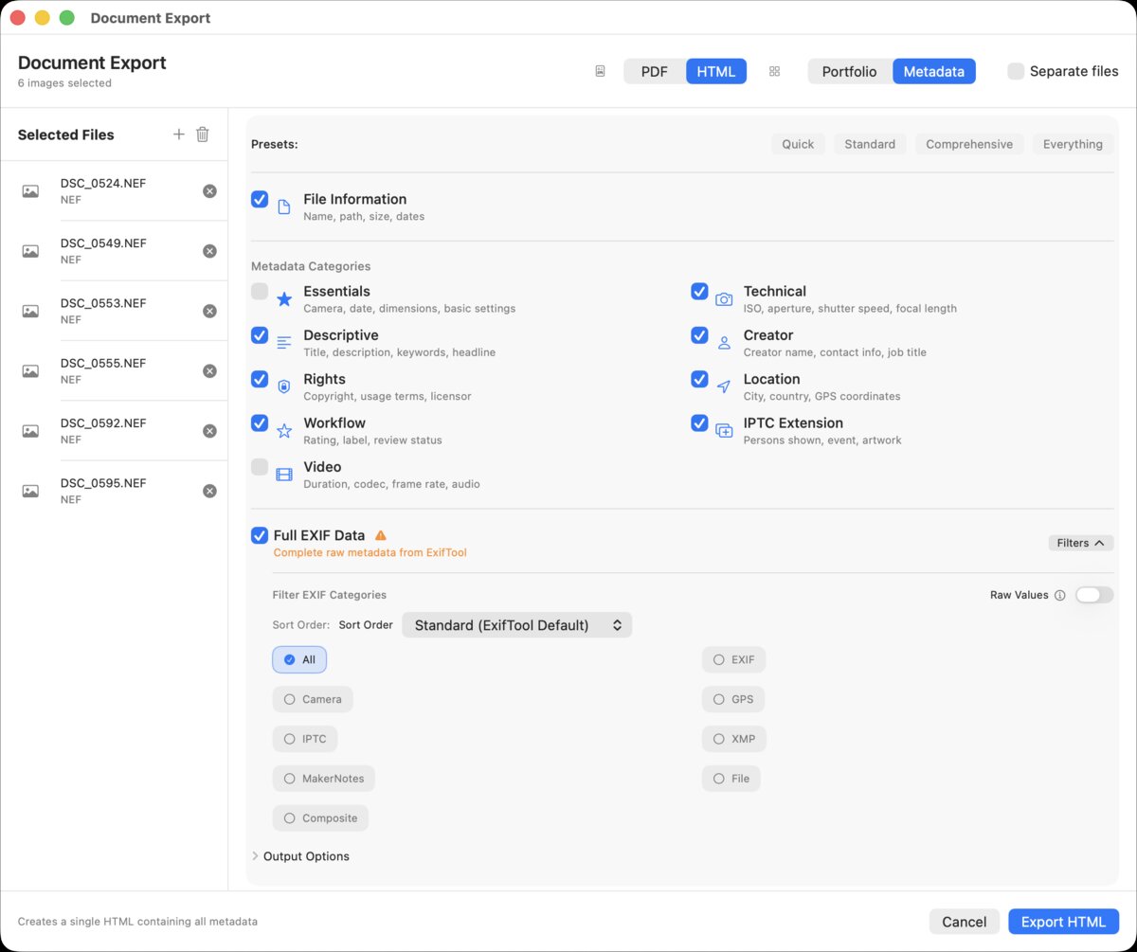Click the location arrow icon beside Location

pos(723,386)
